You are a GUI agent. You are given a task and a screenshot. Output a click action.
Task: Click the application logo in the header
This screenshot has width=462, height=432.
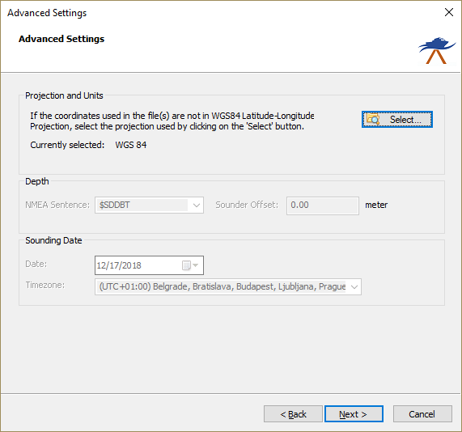(x=437, y=51)
